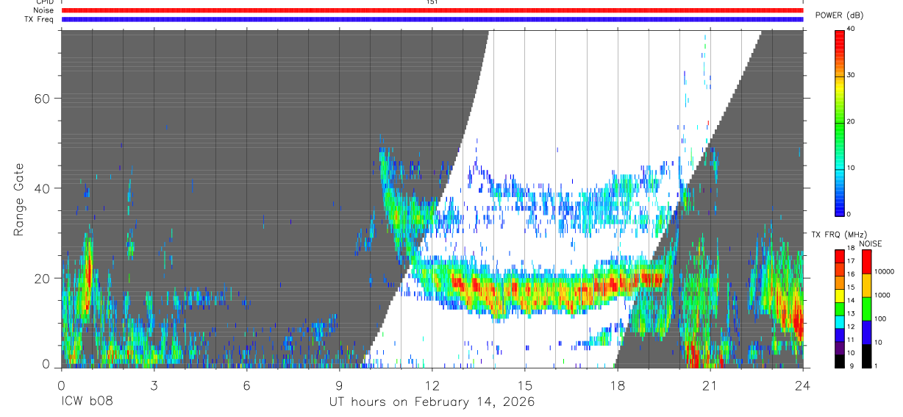The image size is (903, 417).
Task: Click the TX frequency color scale bar
Action: pyautogui.click(x=840, y=308)
